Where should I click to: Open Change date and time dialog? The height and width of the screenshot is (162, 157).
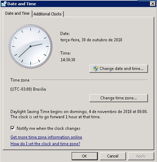click(x=119, y=69)
